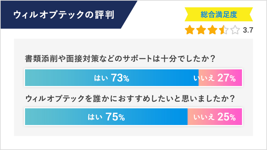
Task: Click the 25% percentage label
Action: tap(227, 117)
